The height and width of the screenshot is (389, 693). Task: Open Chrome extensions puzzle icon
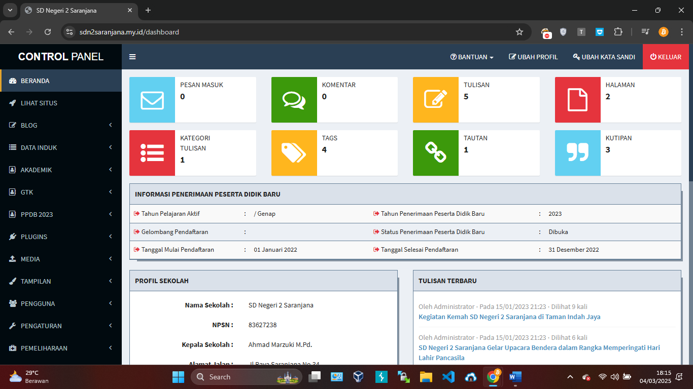click(618, 32)
